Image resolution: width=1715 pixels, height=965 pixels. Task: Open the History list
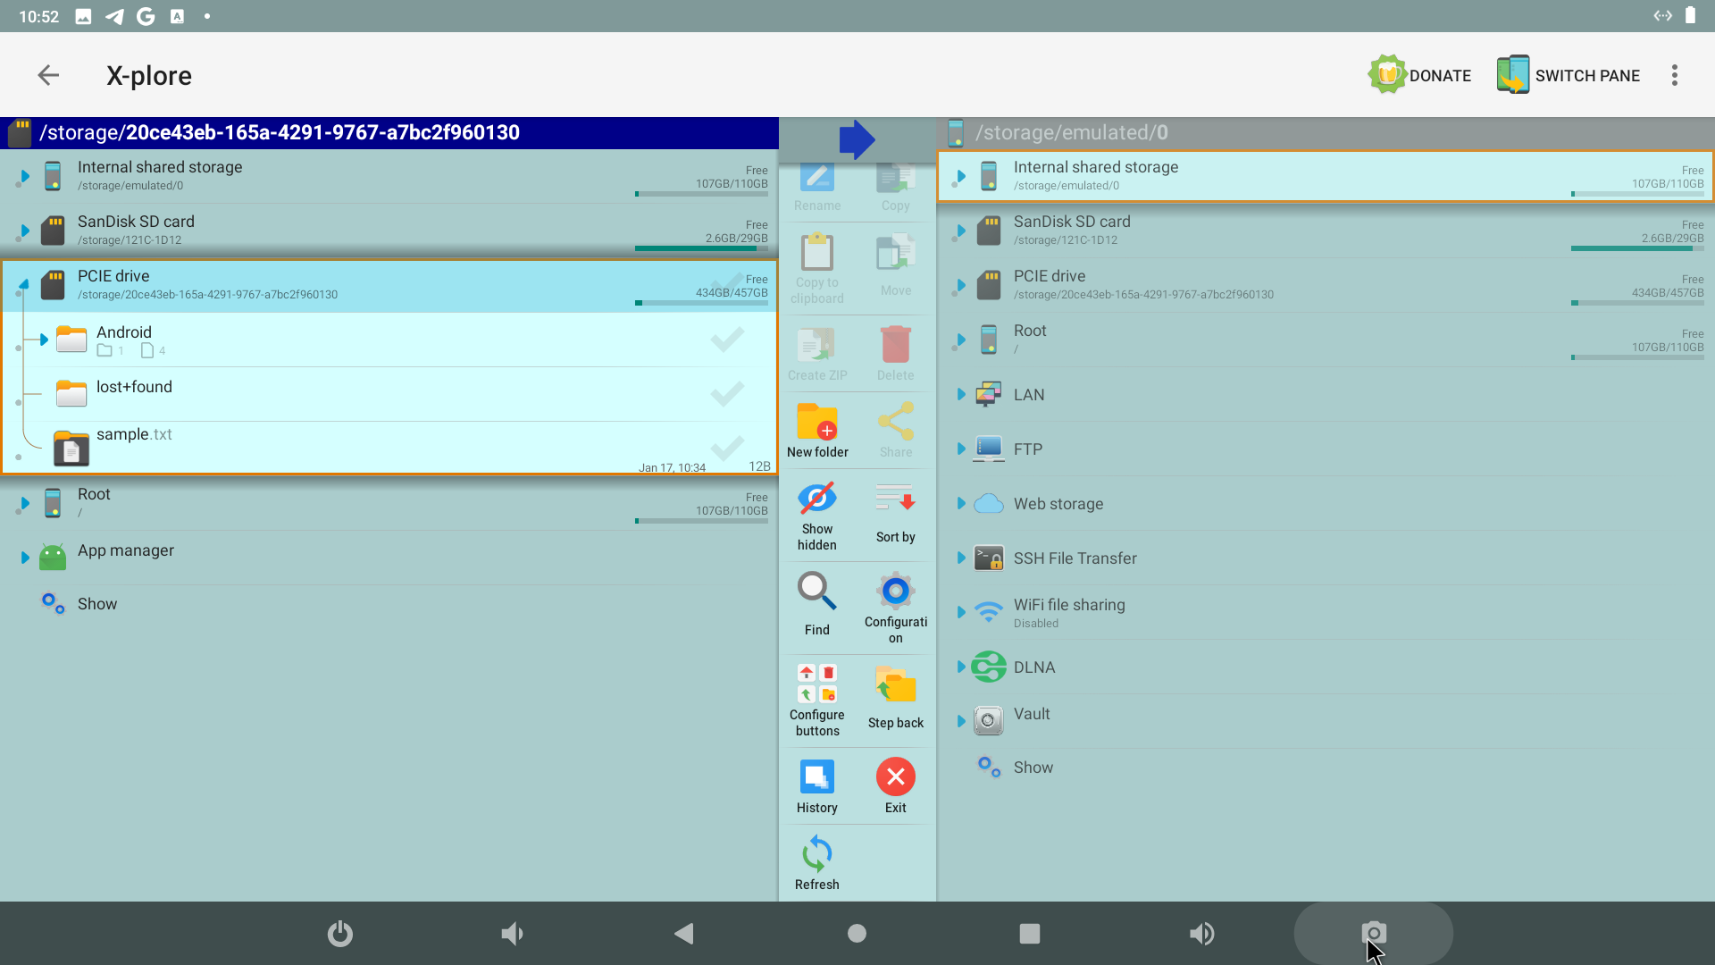coord(817,786)
